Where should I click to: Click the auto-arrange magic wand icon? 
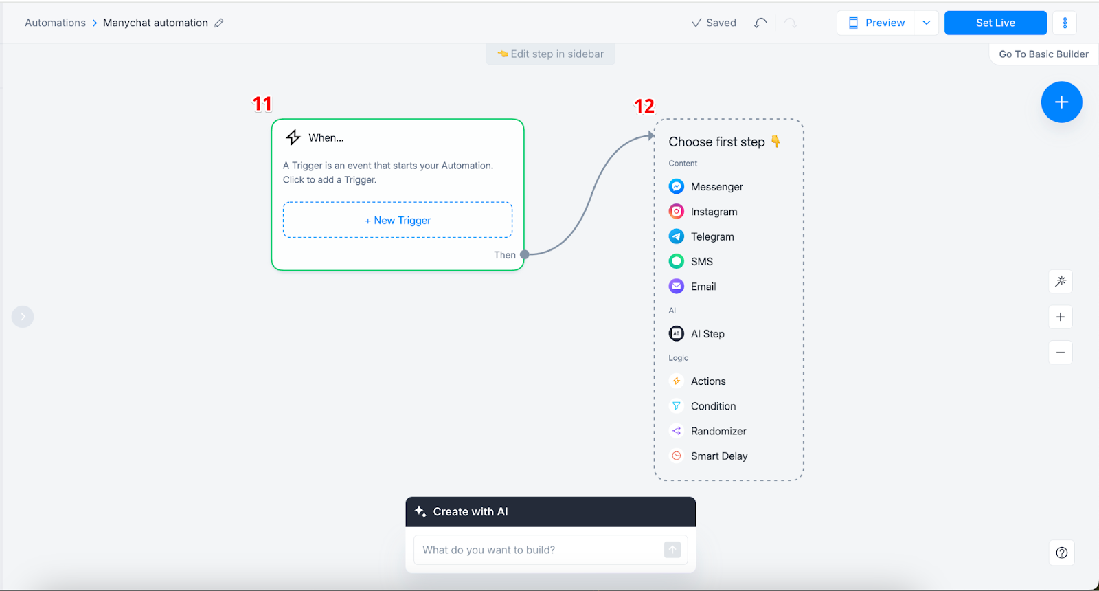(x=1061, y=281)
